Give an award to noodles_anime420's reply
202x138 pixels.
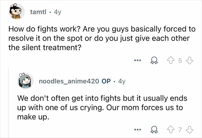[x=154, y=130]
